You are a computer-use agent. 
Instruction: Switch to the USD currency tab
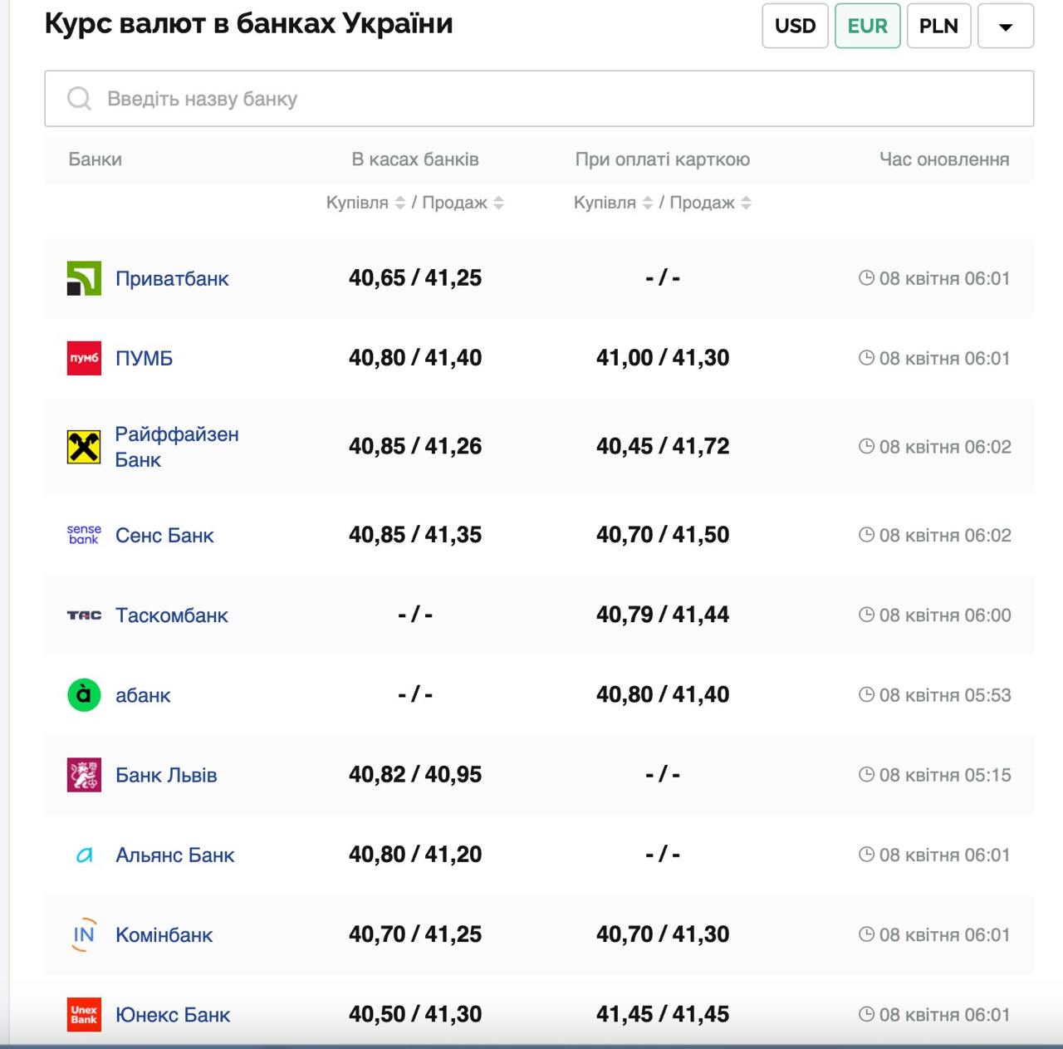point(795,27)
